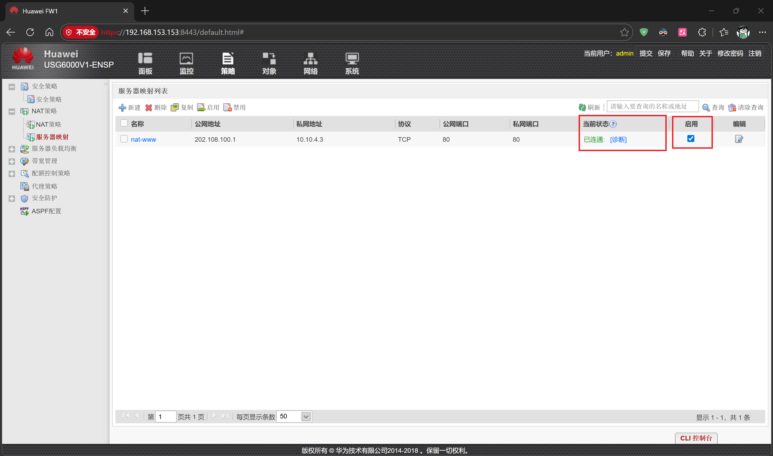Uncheck the 启用 checkbox for nat-www
The height and width of the screenshot is (456, 773).
[x=691, y=138]
